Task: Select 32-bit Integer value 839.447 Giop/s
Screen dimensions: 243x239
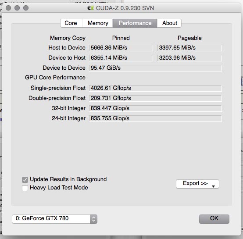Action: (155, 108)
